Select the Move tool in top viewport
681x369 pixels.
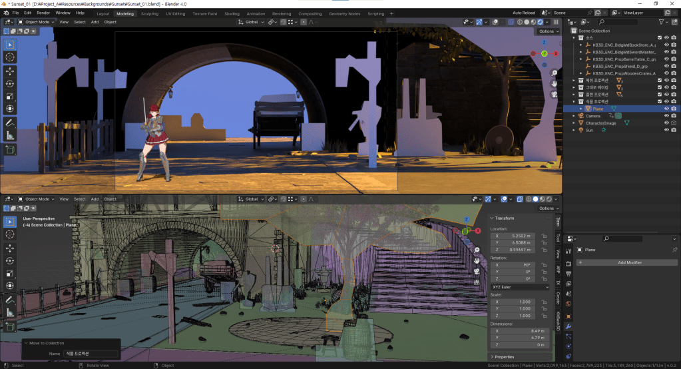click(x=10, y=71)
